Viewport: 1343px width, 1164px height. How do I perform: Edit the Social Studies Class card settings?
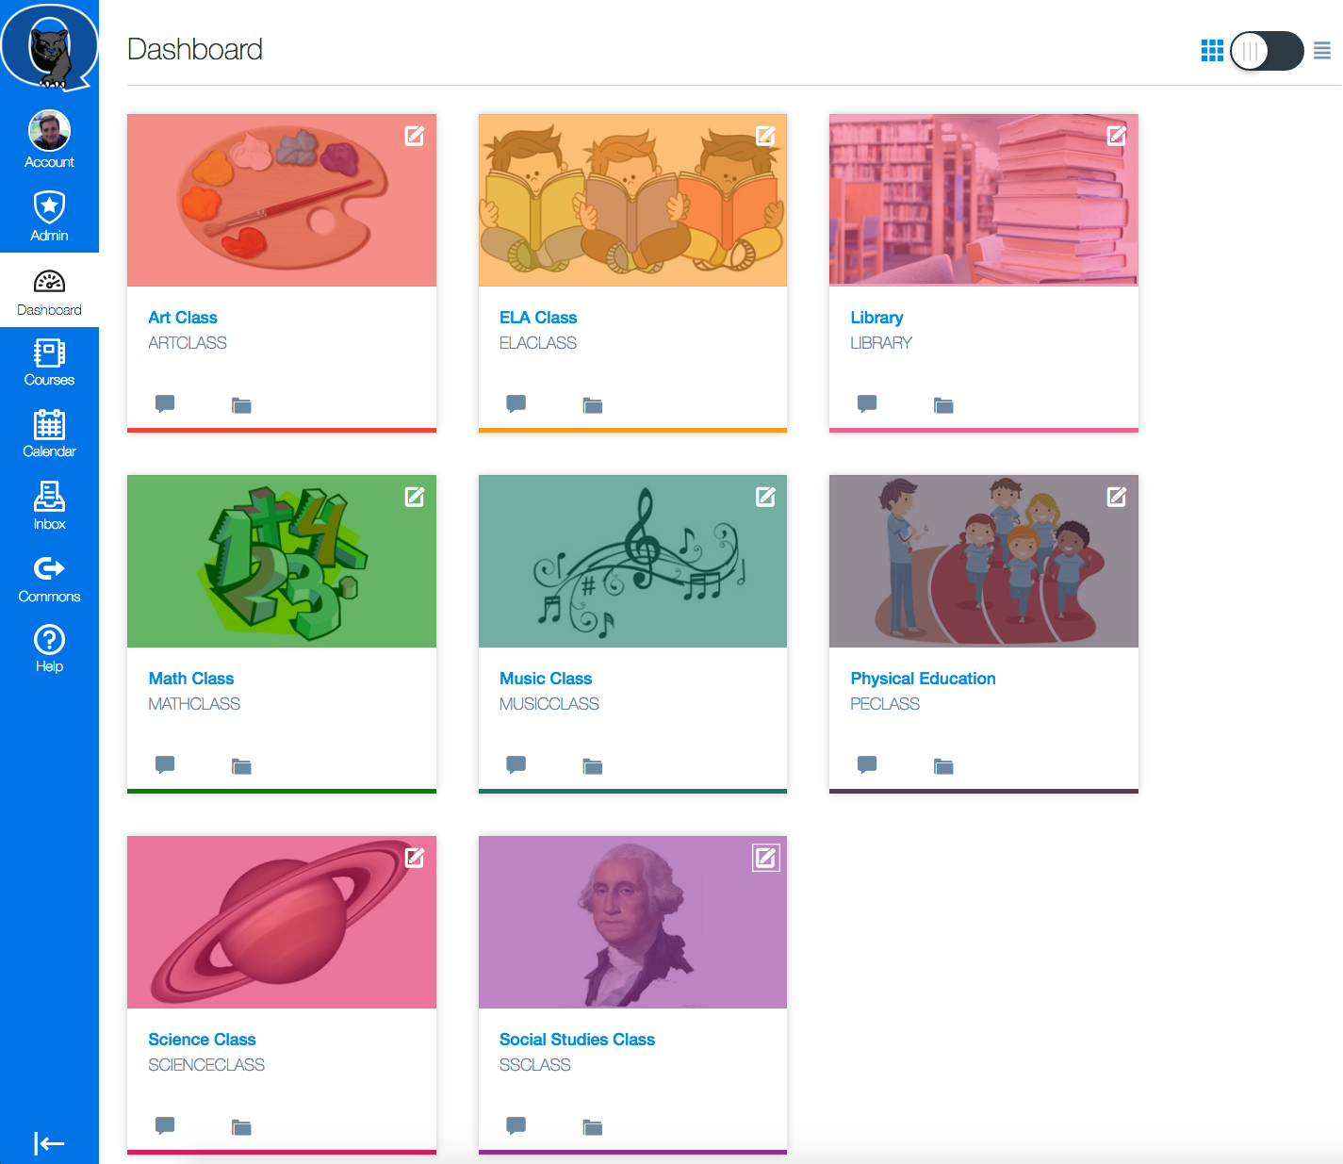point(764,858)
